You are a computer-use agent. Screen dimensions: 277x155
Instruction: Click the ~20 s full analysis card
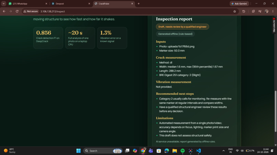[x=80, y=38]
